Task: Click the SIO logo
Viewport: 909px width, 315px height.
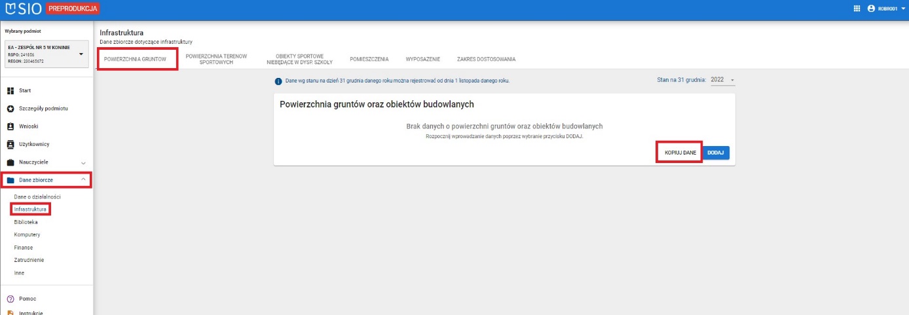Action: coord(22,9)
